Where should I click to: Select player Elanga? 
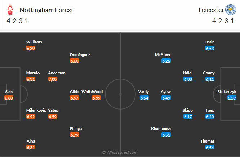click(x=76, y=129)
